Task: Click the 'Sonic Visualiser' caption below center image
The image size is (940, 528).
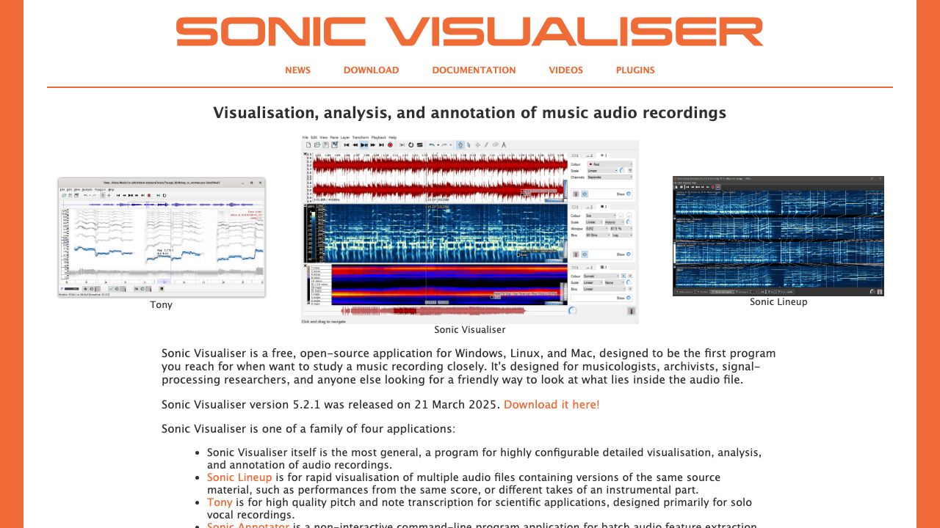Action: 470,330
